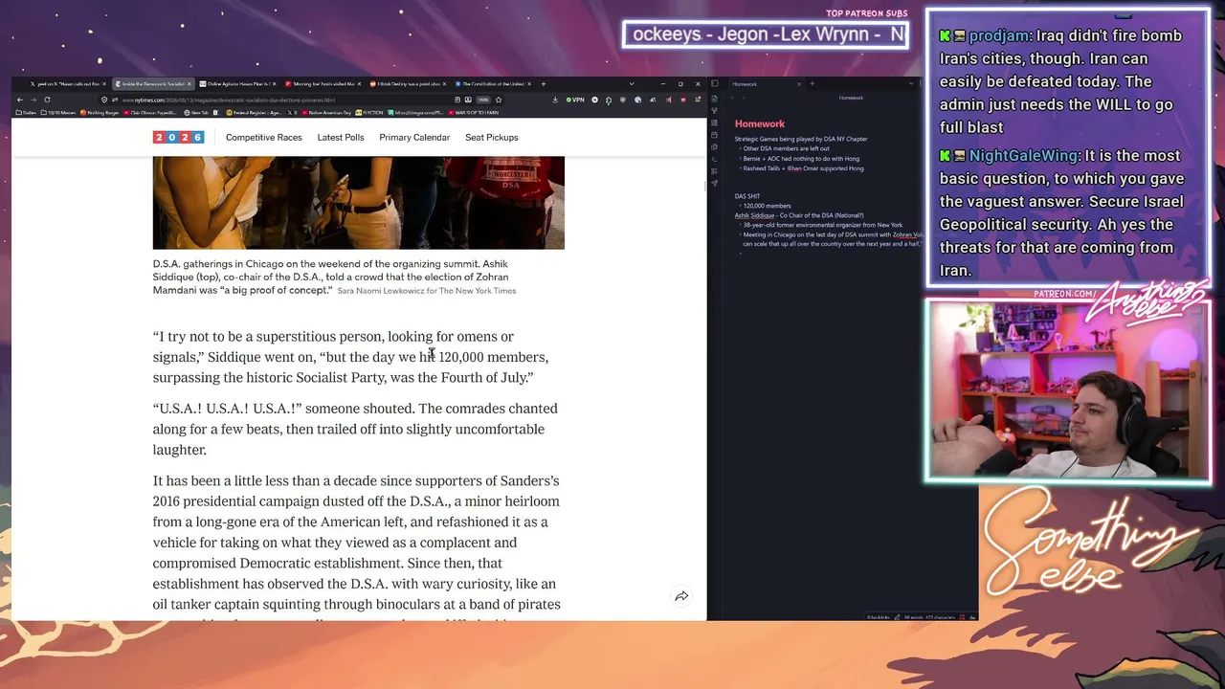This screenshot has width=1225, height=689.
Task: Switch to the 'Inside the Democratic Socialist' tab
Action: click(153, 84)
